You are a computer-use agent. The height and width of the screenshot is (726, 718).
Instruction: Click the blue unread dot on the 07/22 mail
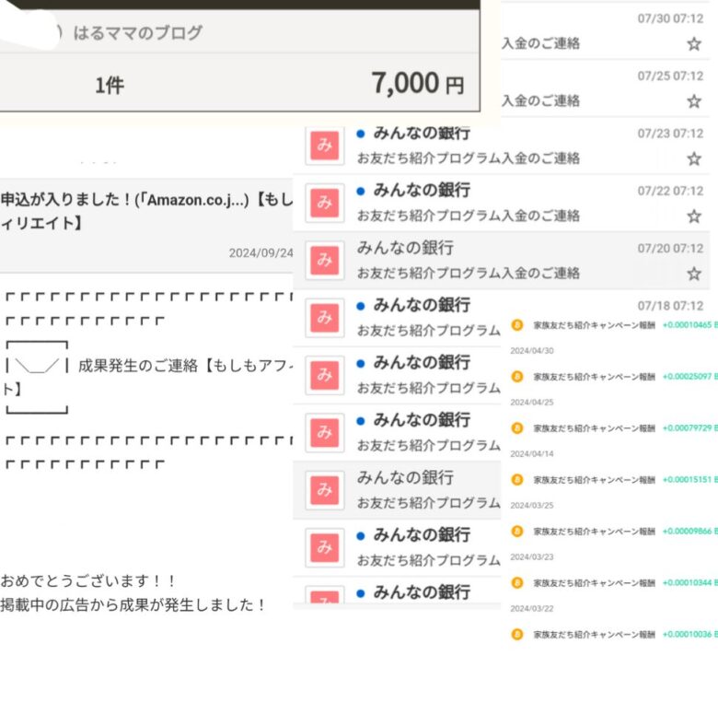(x=361, y=192)
